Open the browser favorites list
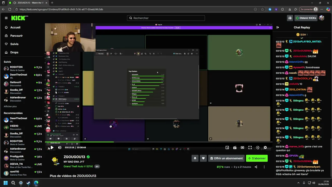This screenshot has width=332, height=187. pyautogui.click(x=296, y=9)
